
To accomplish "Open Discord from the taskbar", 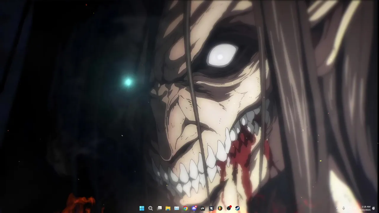I will pyautogui.click(x=194, y=208).
